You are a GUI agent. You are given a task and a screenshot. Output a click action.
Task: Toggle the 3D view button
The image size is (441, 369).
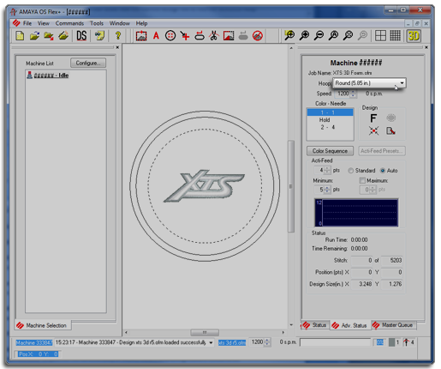coord(414,36)
